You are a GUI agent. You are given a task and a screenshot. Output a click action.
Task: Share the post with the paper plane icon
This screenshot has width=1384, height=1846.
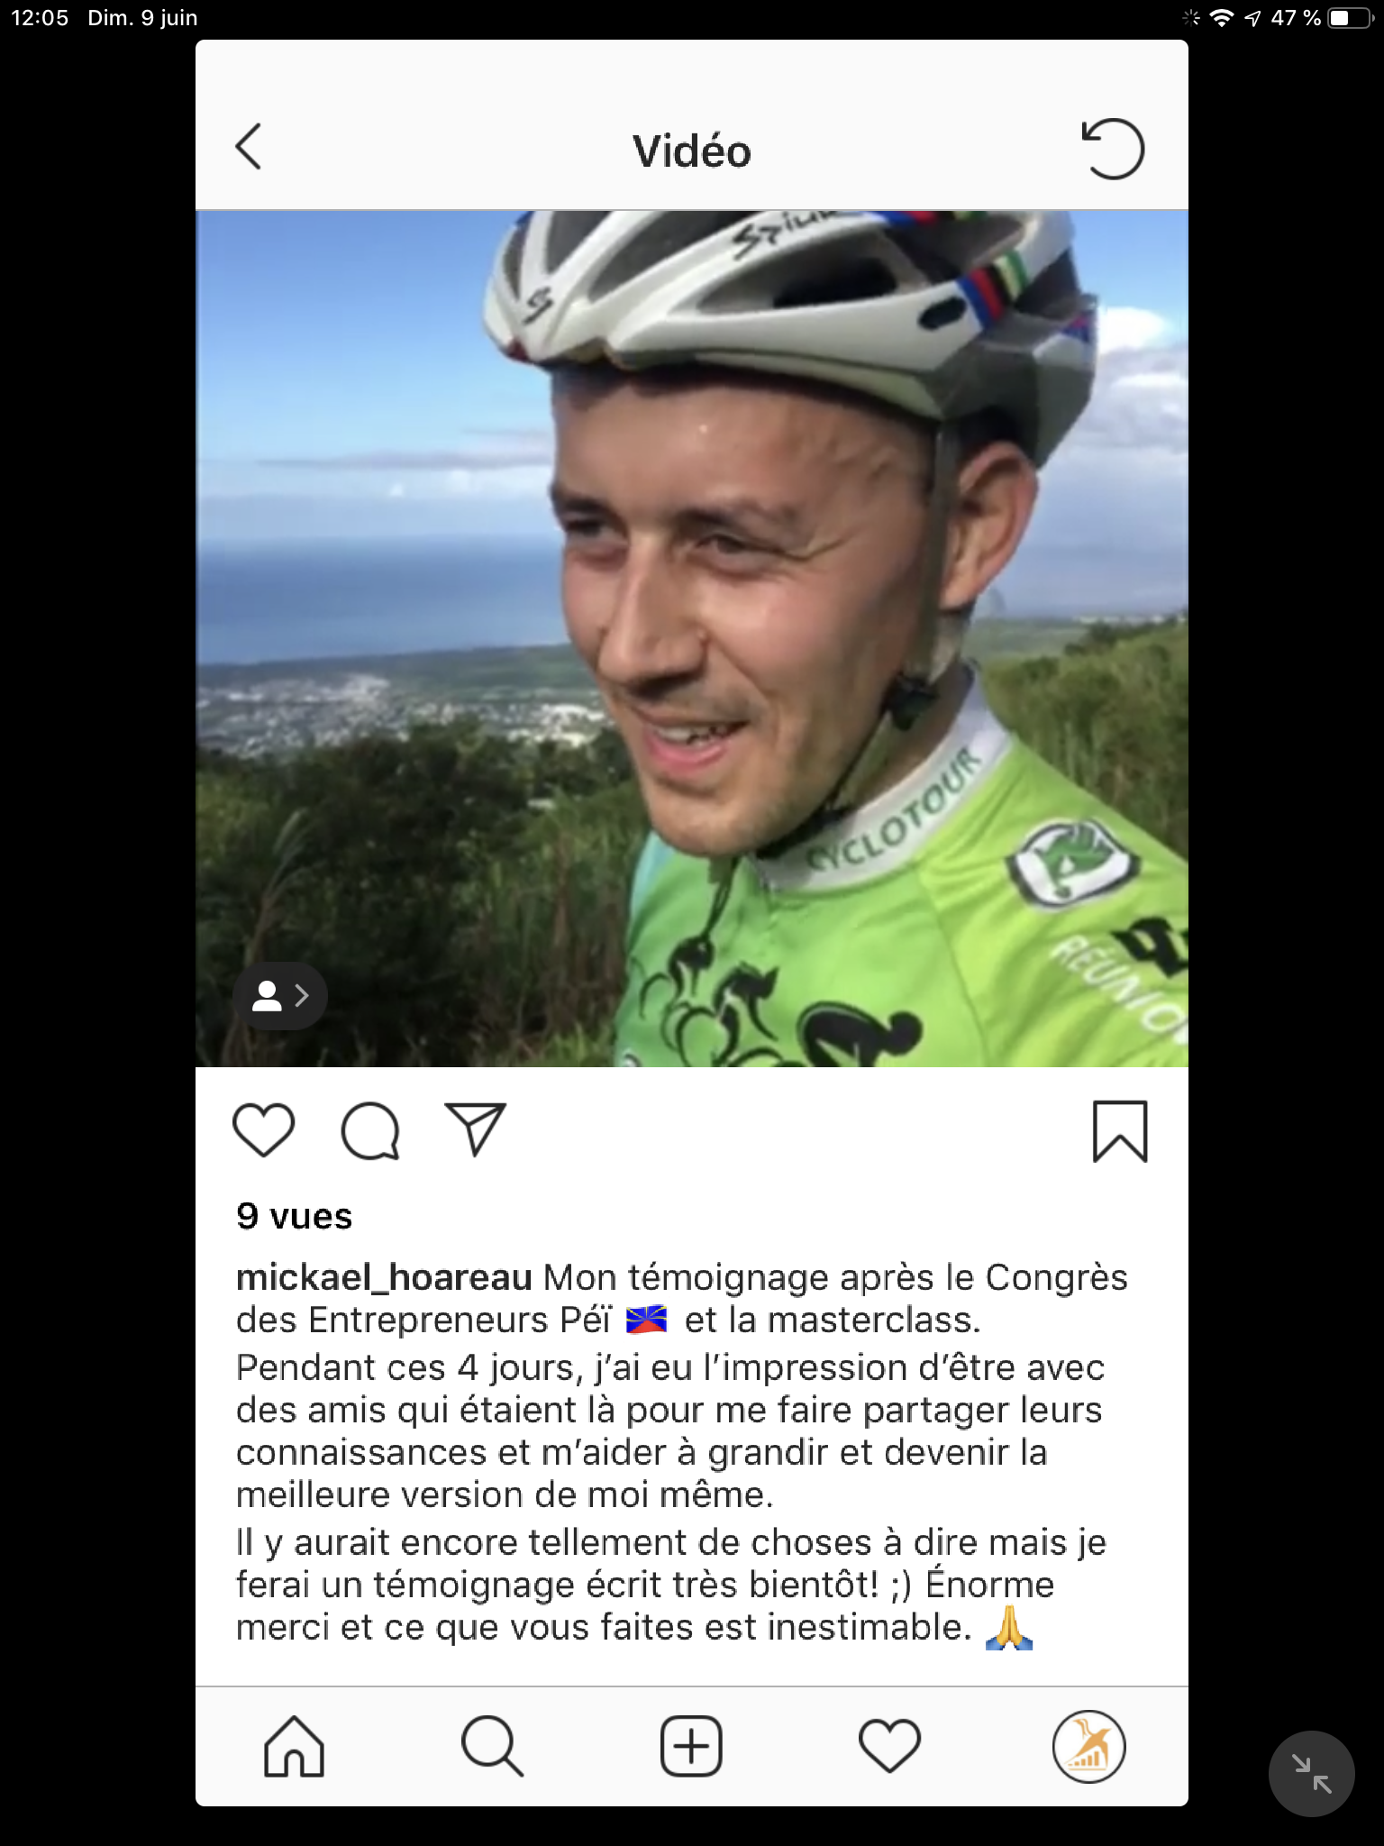click(x=476, y=1129)
